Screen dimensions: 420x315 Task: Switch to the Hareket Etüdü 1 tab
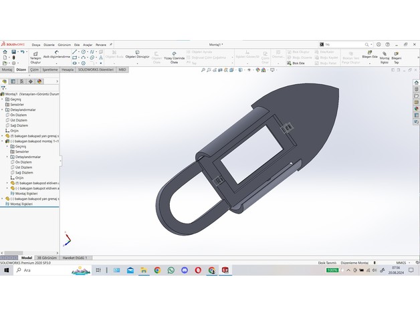pos(75,257)
